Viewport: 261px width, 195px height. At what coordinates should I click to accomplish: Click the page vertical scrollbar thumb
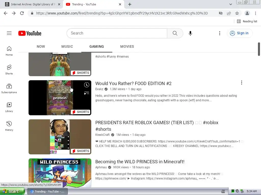pyautogui.click(x=259, y=49)
